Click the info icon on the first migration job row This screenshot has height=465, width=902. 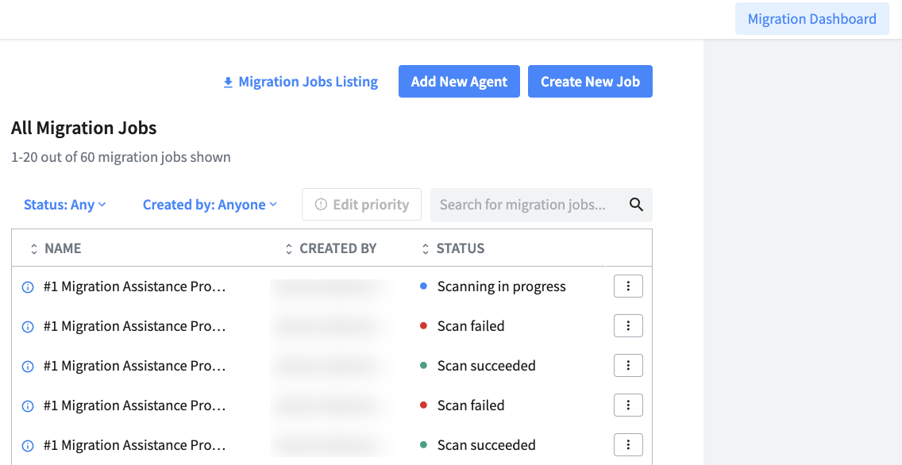[x=27, y=286]
